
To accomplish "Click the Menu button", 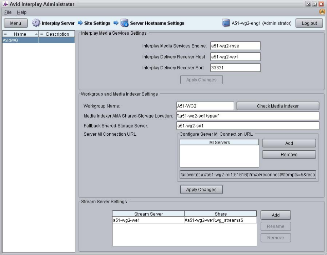I will [x=16, y=23].
